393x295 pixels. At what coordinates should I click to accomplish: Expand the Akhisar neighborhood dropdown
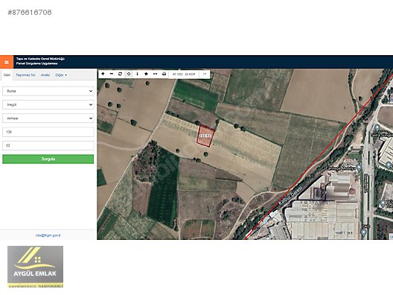[48, 118]
